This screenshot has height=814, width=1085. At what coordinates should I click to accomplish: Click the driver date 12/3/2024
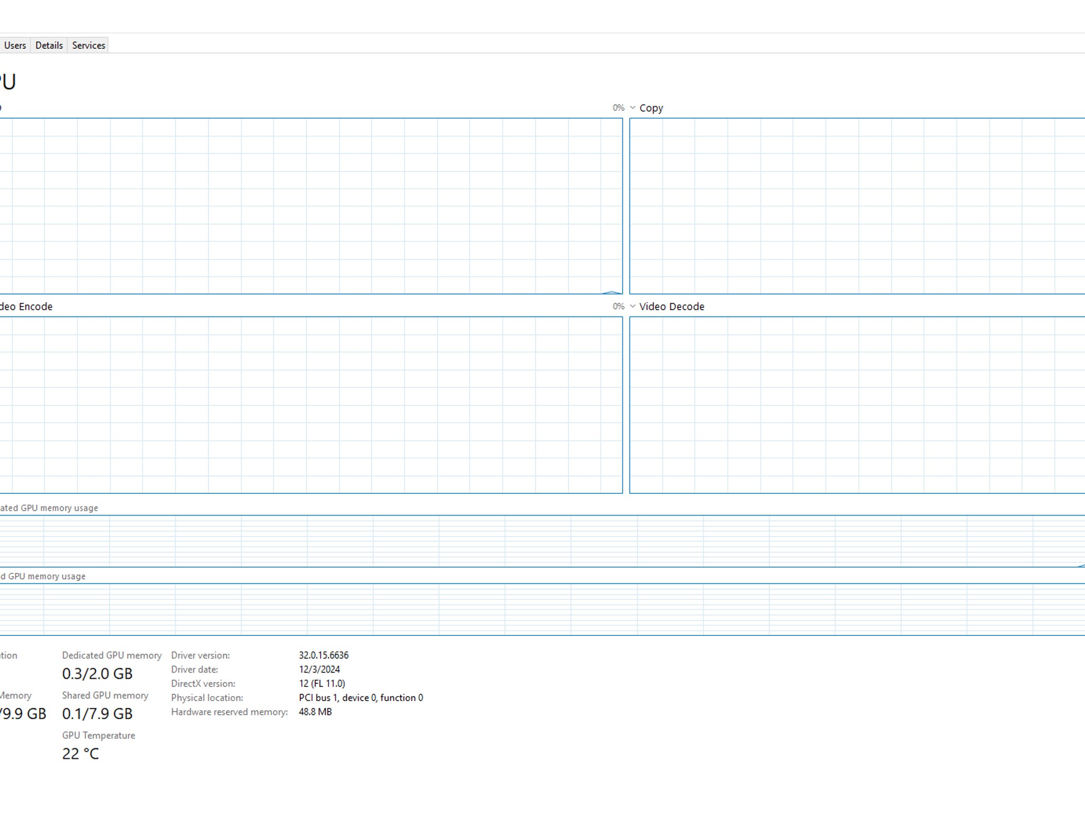319,669
